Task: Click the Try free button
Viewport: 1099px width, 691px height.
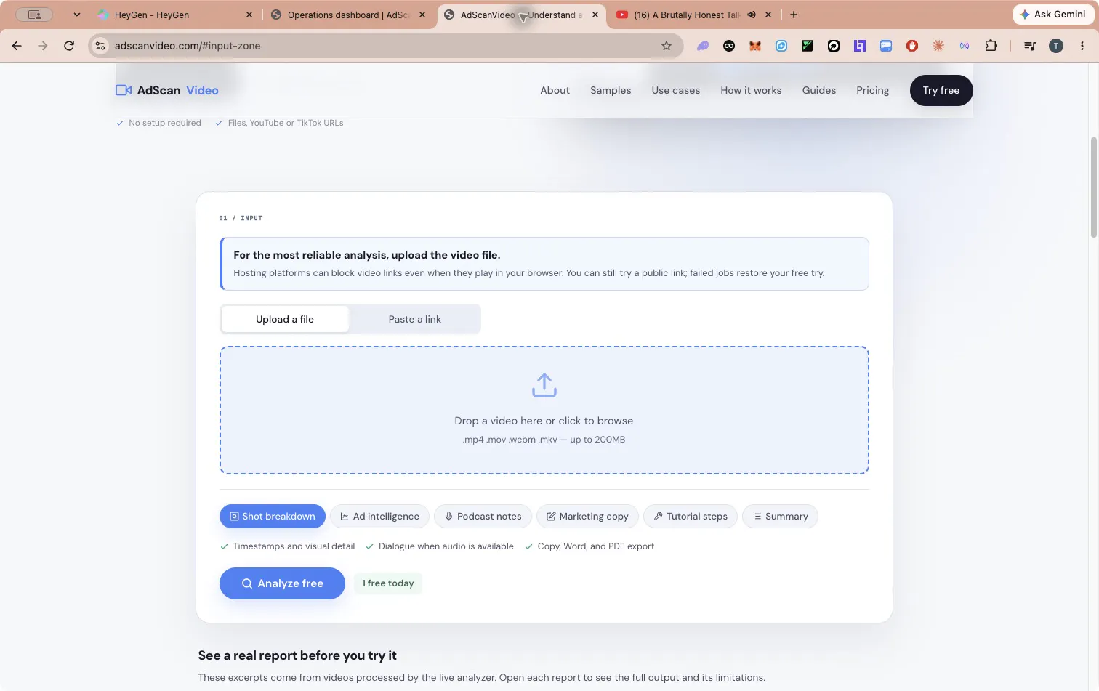Action: pos(941,90)
